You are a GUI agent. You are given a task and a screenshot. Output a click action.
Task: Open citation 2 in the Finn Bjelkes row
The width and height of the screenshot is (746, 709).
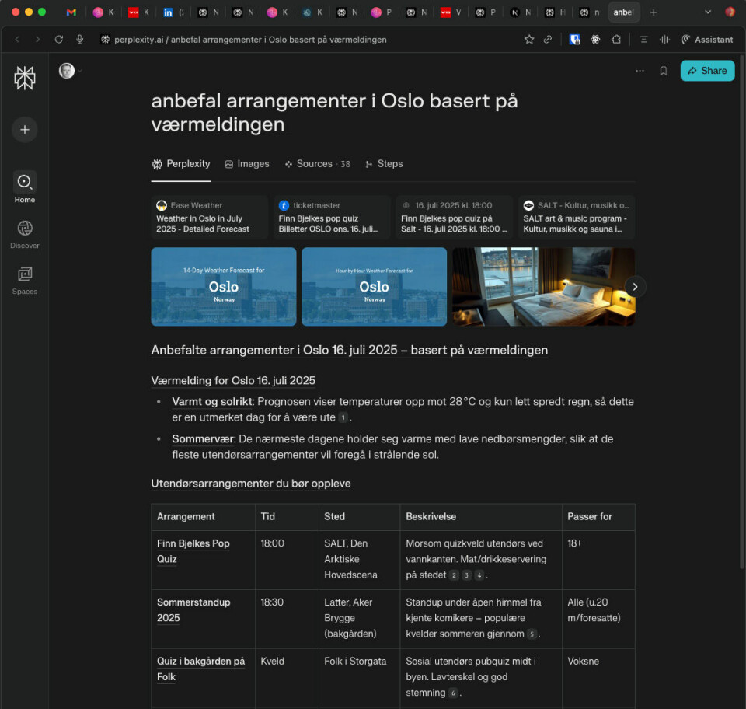(x=454, y=575)
